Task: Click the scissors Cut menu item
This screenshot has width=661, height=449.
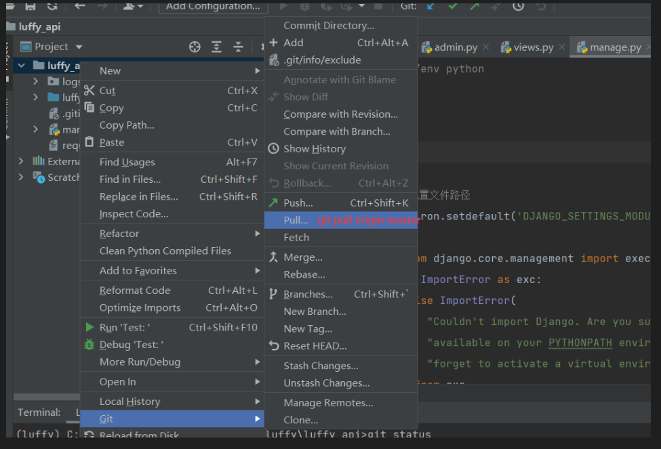Action: click(x=172, y=91)
